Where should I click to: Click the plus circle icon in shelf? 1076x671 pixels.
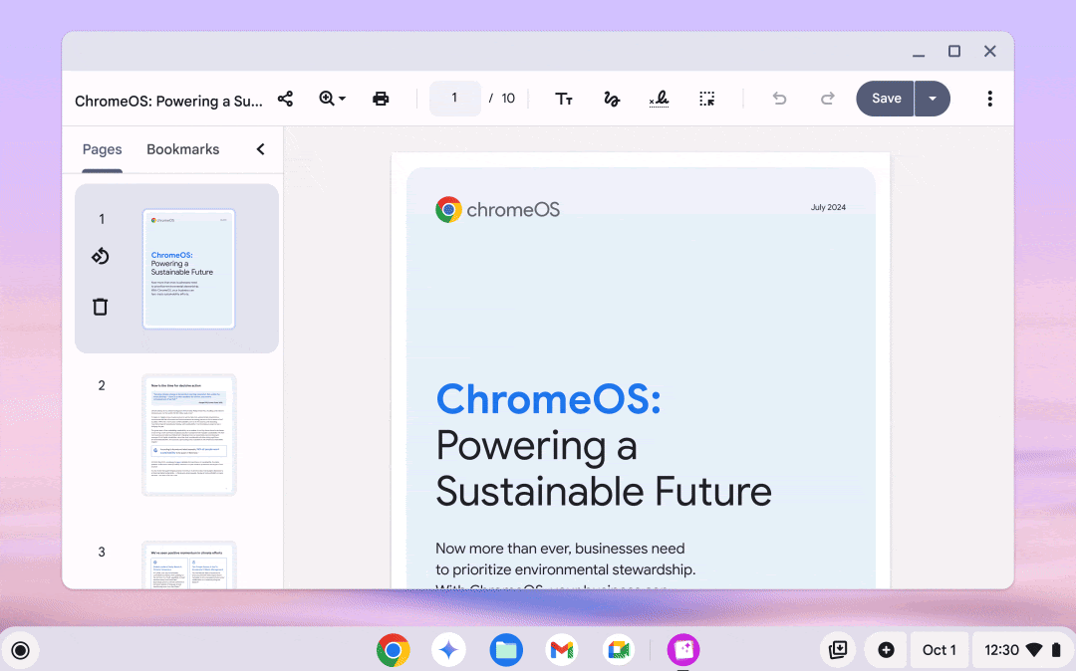(x=886, y=650)
